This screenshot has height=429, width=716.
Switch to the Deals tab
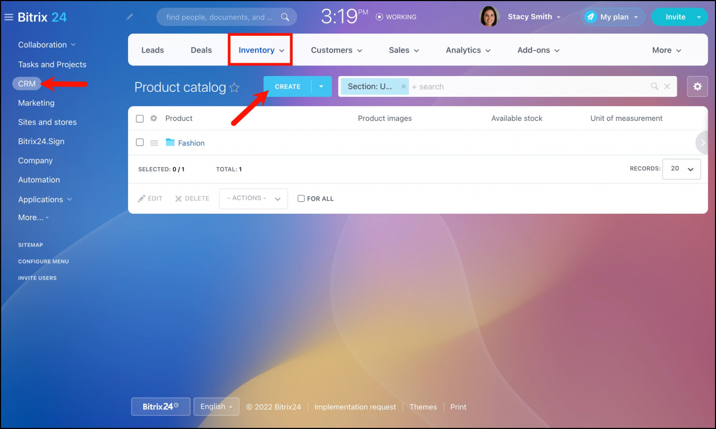pos(201,50)
